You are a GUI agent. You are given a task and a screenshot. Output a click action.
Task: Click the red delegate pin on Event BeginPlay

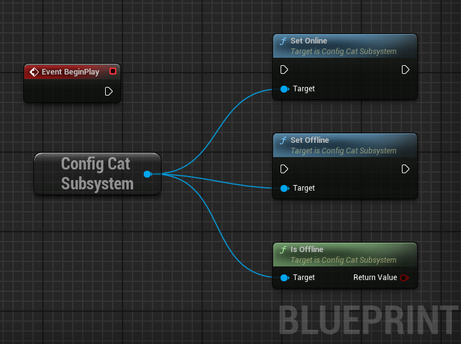pos(113,71)
